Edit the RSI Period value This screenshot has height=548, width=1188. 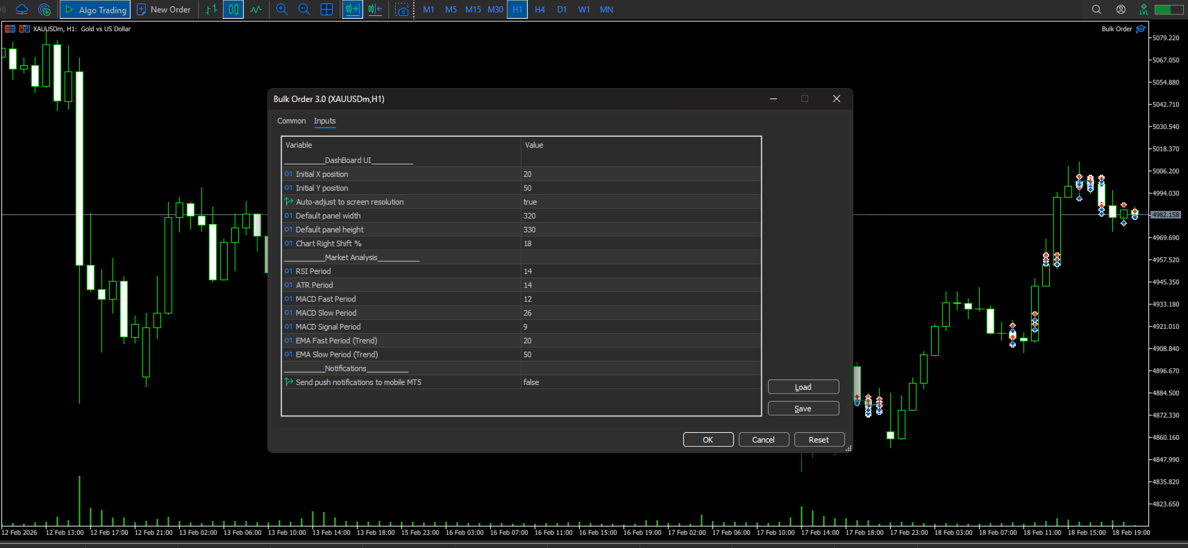point(641,271)
